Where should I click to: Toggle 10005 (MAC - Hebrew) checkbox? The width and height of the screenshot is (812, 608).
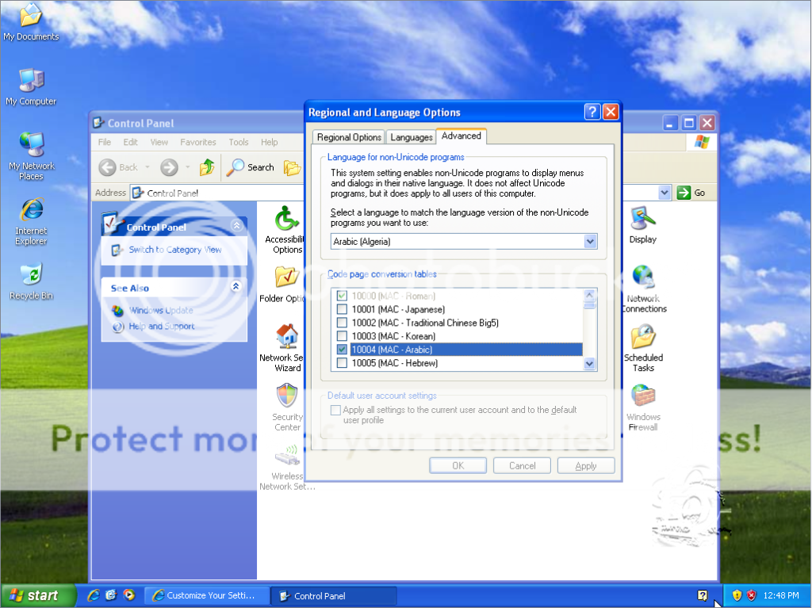pos(342,363)
